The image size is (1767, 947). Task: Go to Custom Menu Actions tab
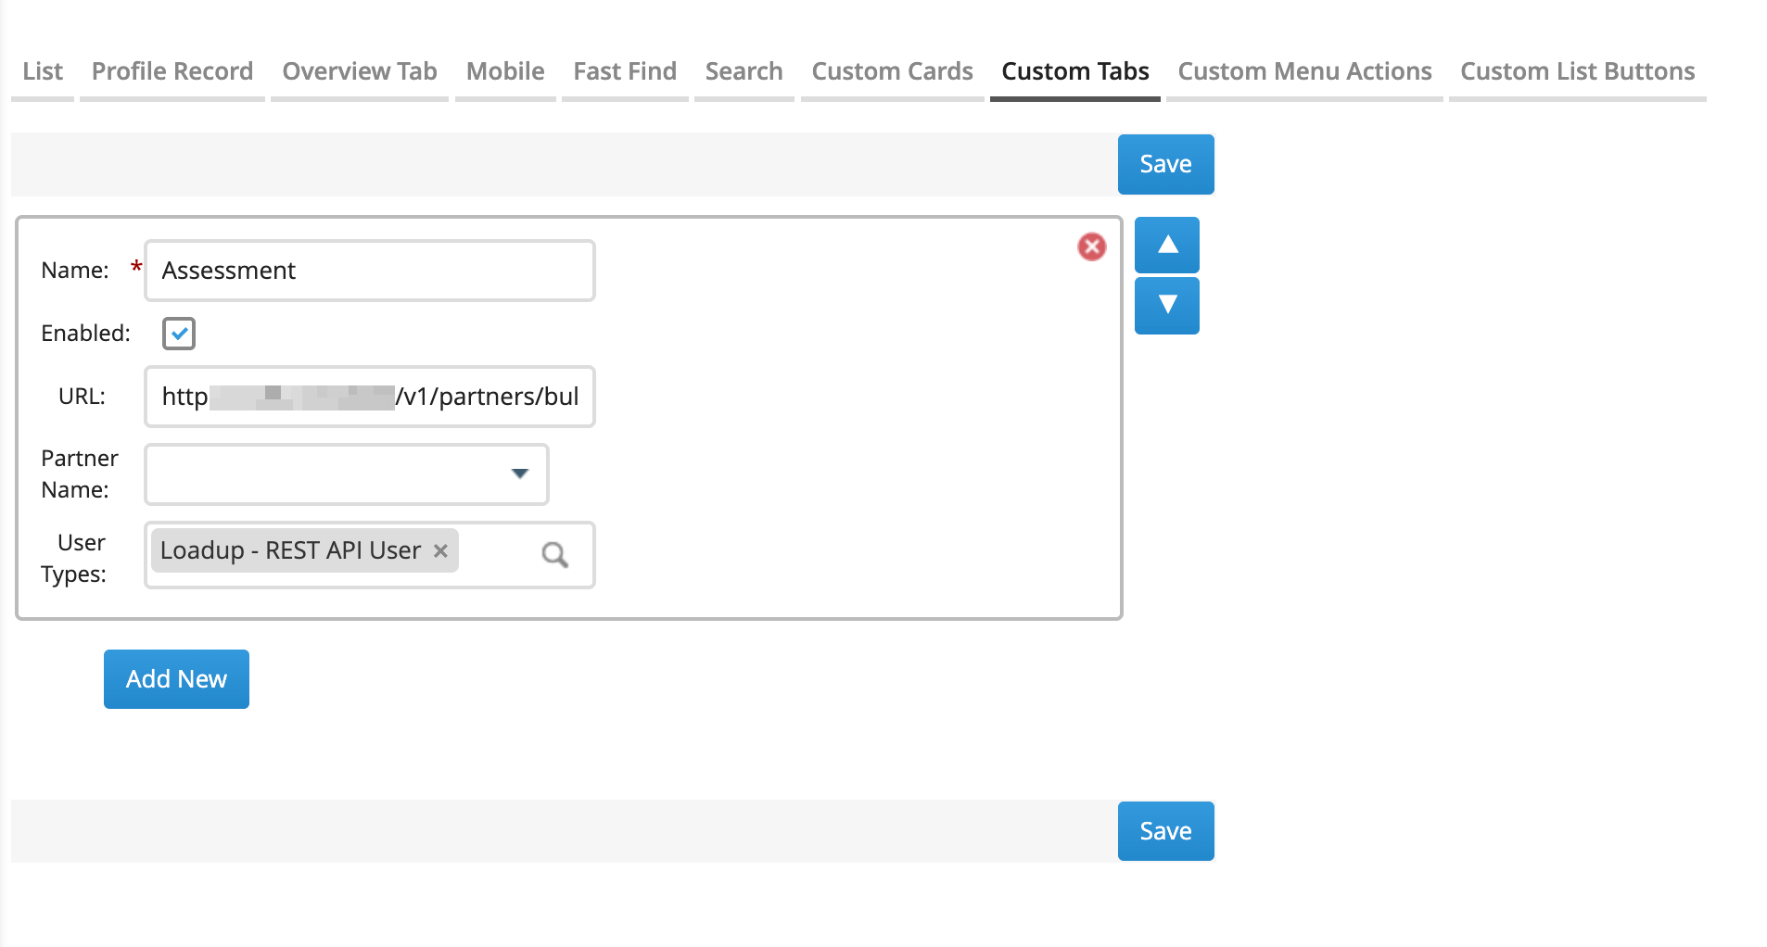[x=1304, y=71]
